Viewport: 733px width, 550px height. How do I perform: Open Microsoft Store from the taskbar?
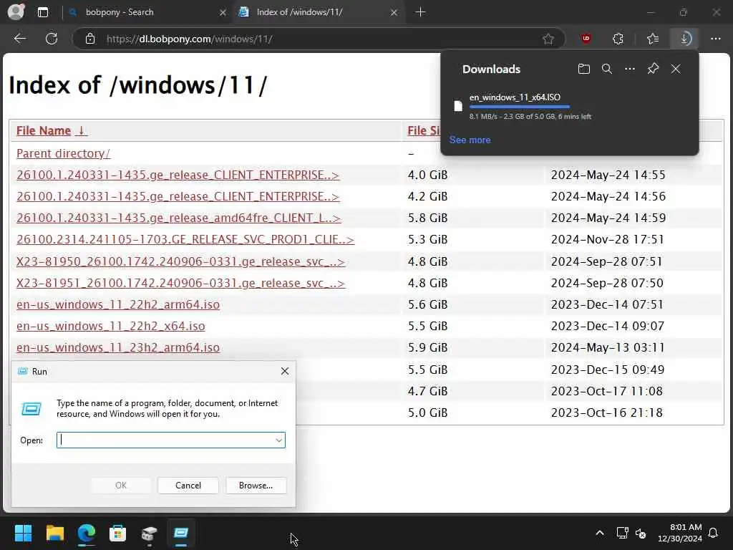coord(118,533)
